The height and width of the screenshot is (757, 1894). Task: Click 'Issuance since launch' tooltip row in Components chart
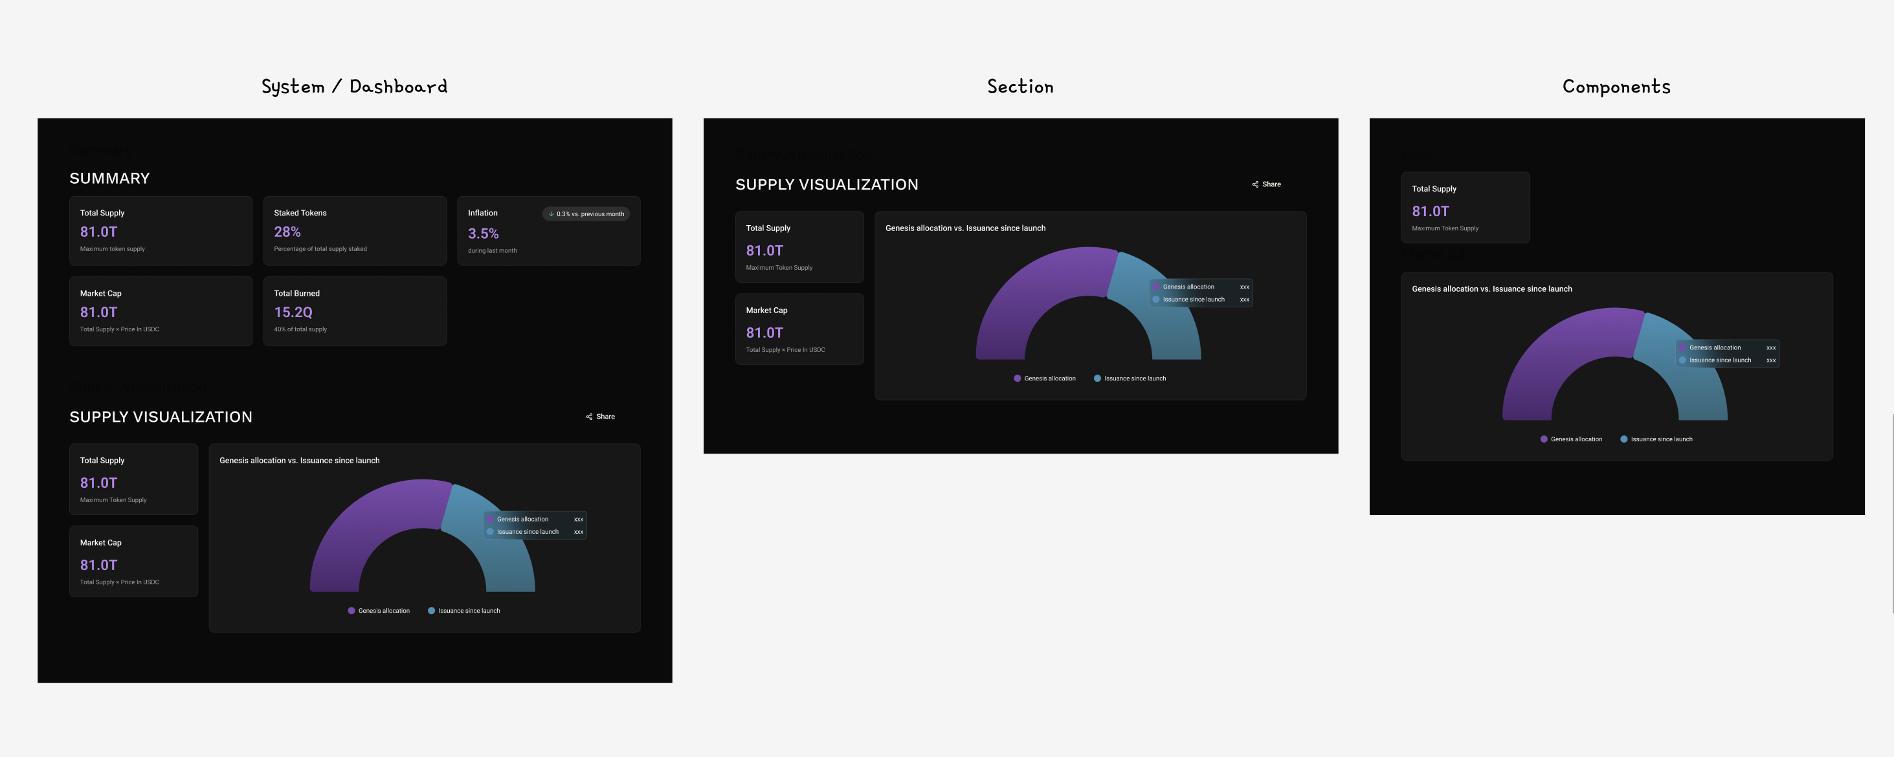point(1728,361)
